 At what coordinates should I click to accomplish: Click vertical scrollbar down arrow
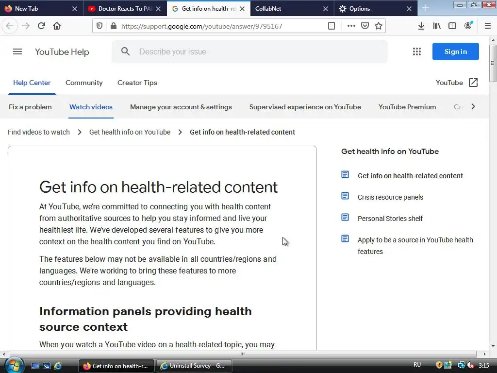tap(493, 346)
